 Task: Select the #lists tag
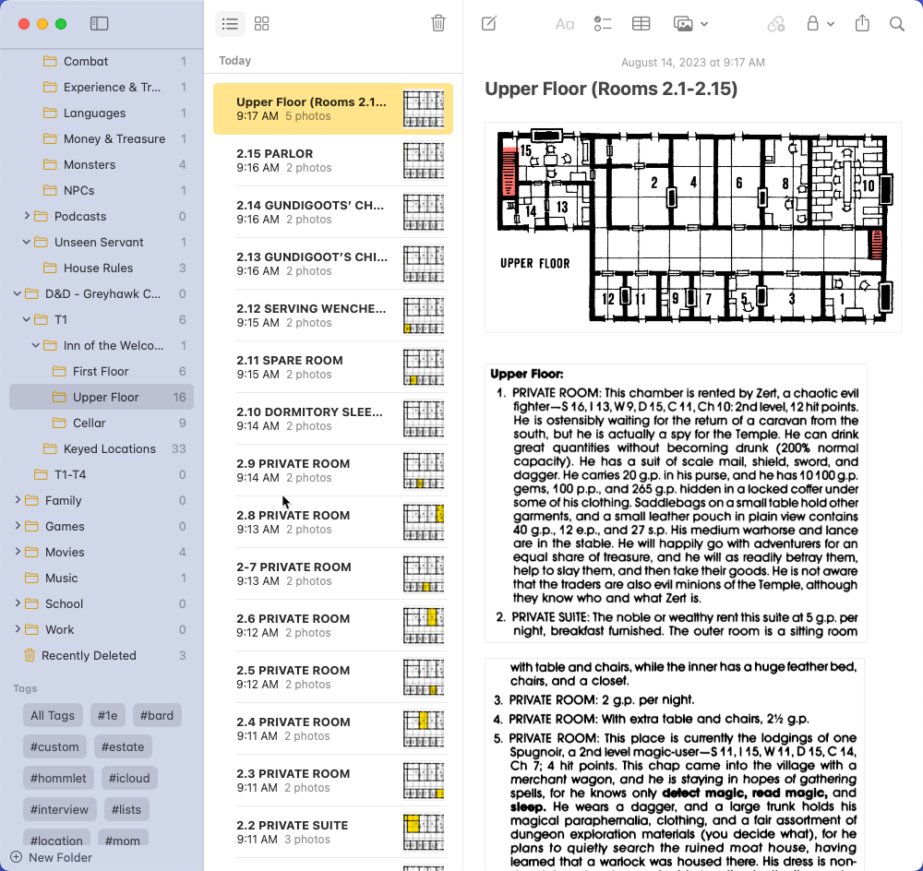point(126,809)
